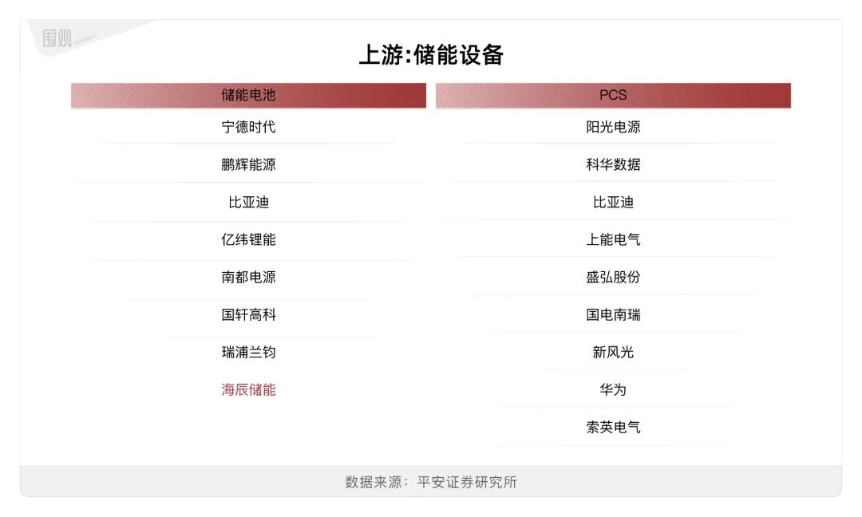The image size is (862, 517).
Task: Click the 围观 watermark logo
Action: click(57, 38)
